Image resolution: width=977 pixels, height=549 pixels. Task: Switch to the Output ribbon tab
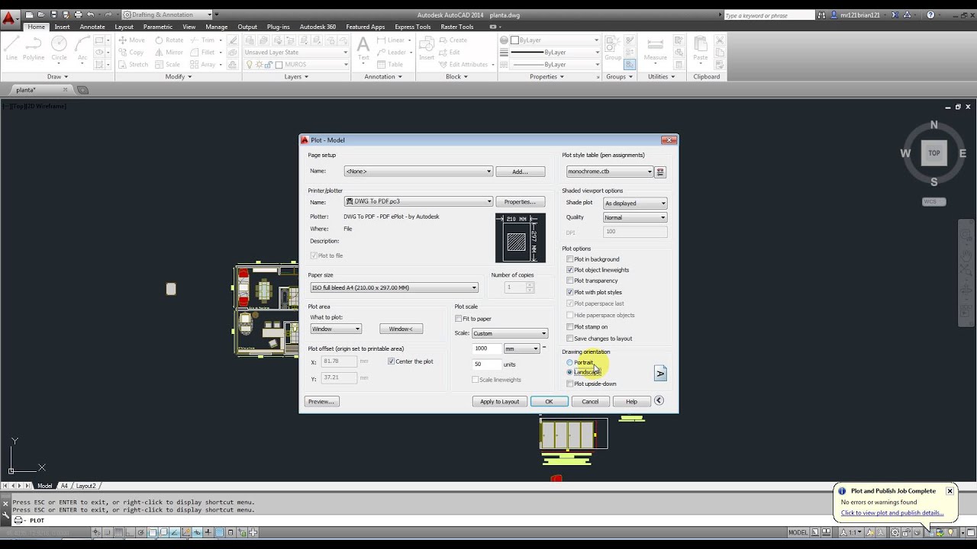click(247, 27)
